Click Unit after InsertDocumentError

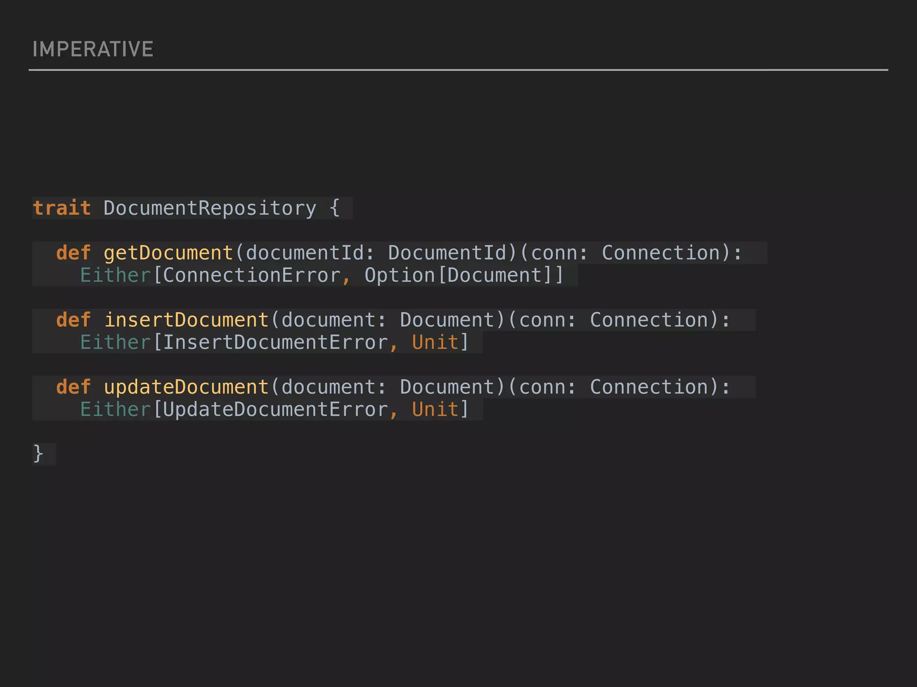coord(435,342)
